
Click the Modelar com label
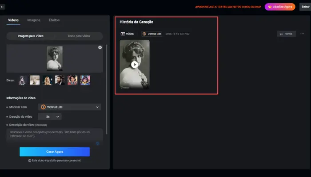(18, 107)
